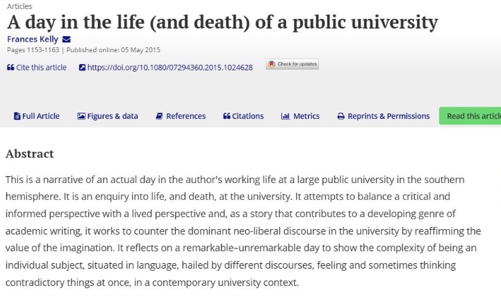The height and width of the screenshot is (300, 501).
Task: Follow the doi.org article URL link
Action: pyautogui.click(x=170, y=68)
